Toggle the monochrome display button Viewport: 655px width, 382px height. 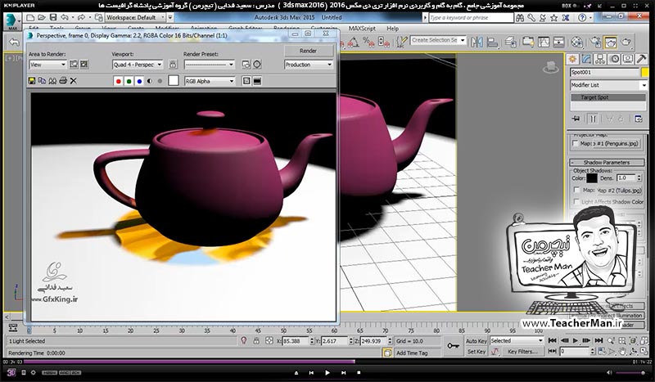pos(160,81)
